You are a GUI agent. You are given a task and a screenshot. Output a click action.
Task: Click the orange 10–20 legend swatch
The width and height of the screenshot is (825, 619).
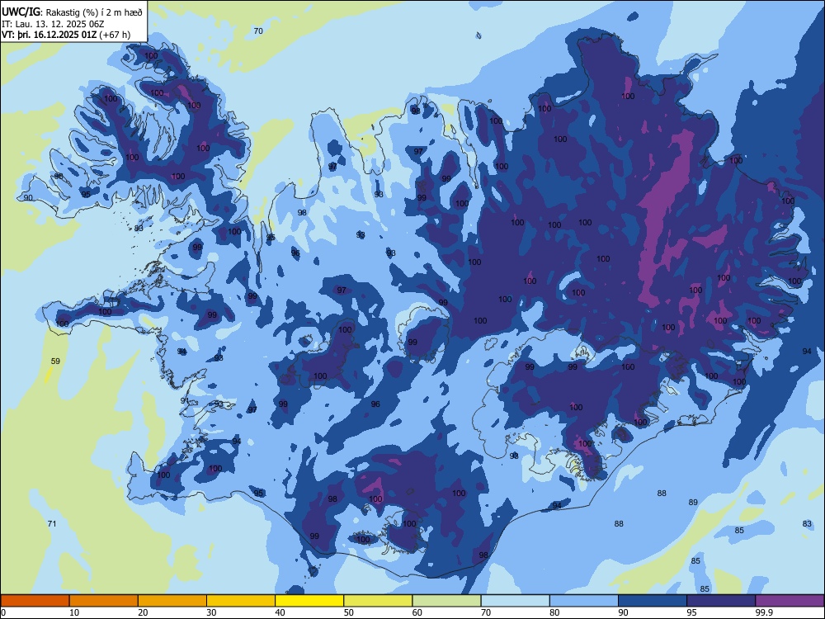coord(104,601)
